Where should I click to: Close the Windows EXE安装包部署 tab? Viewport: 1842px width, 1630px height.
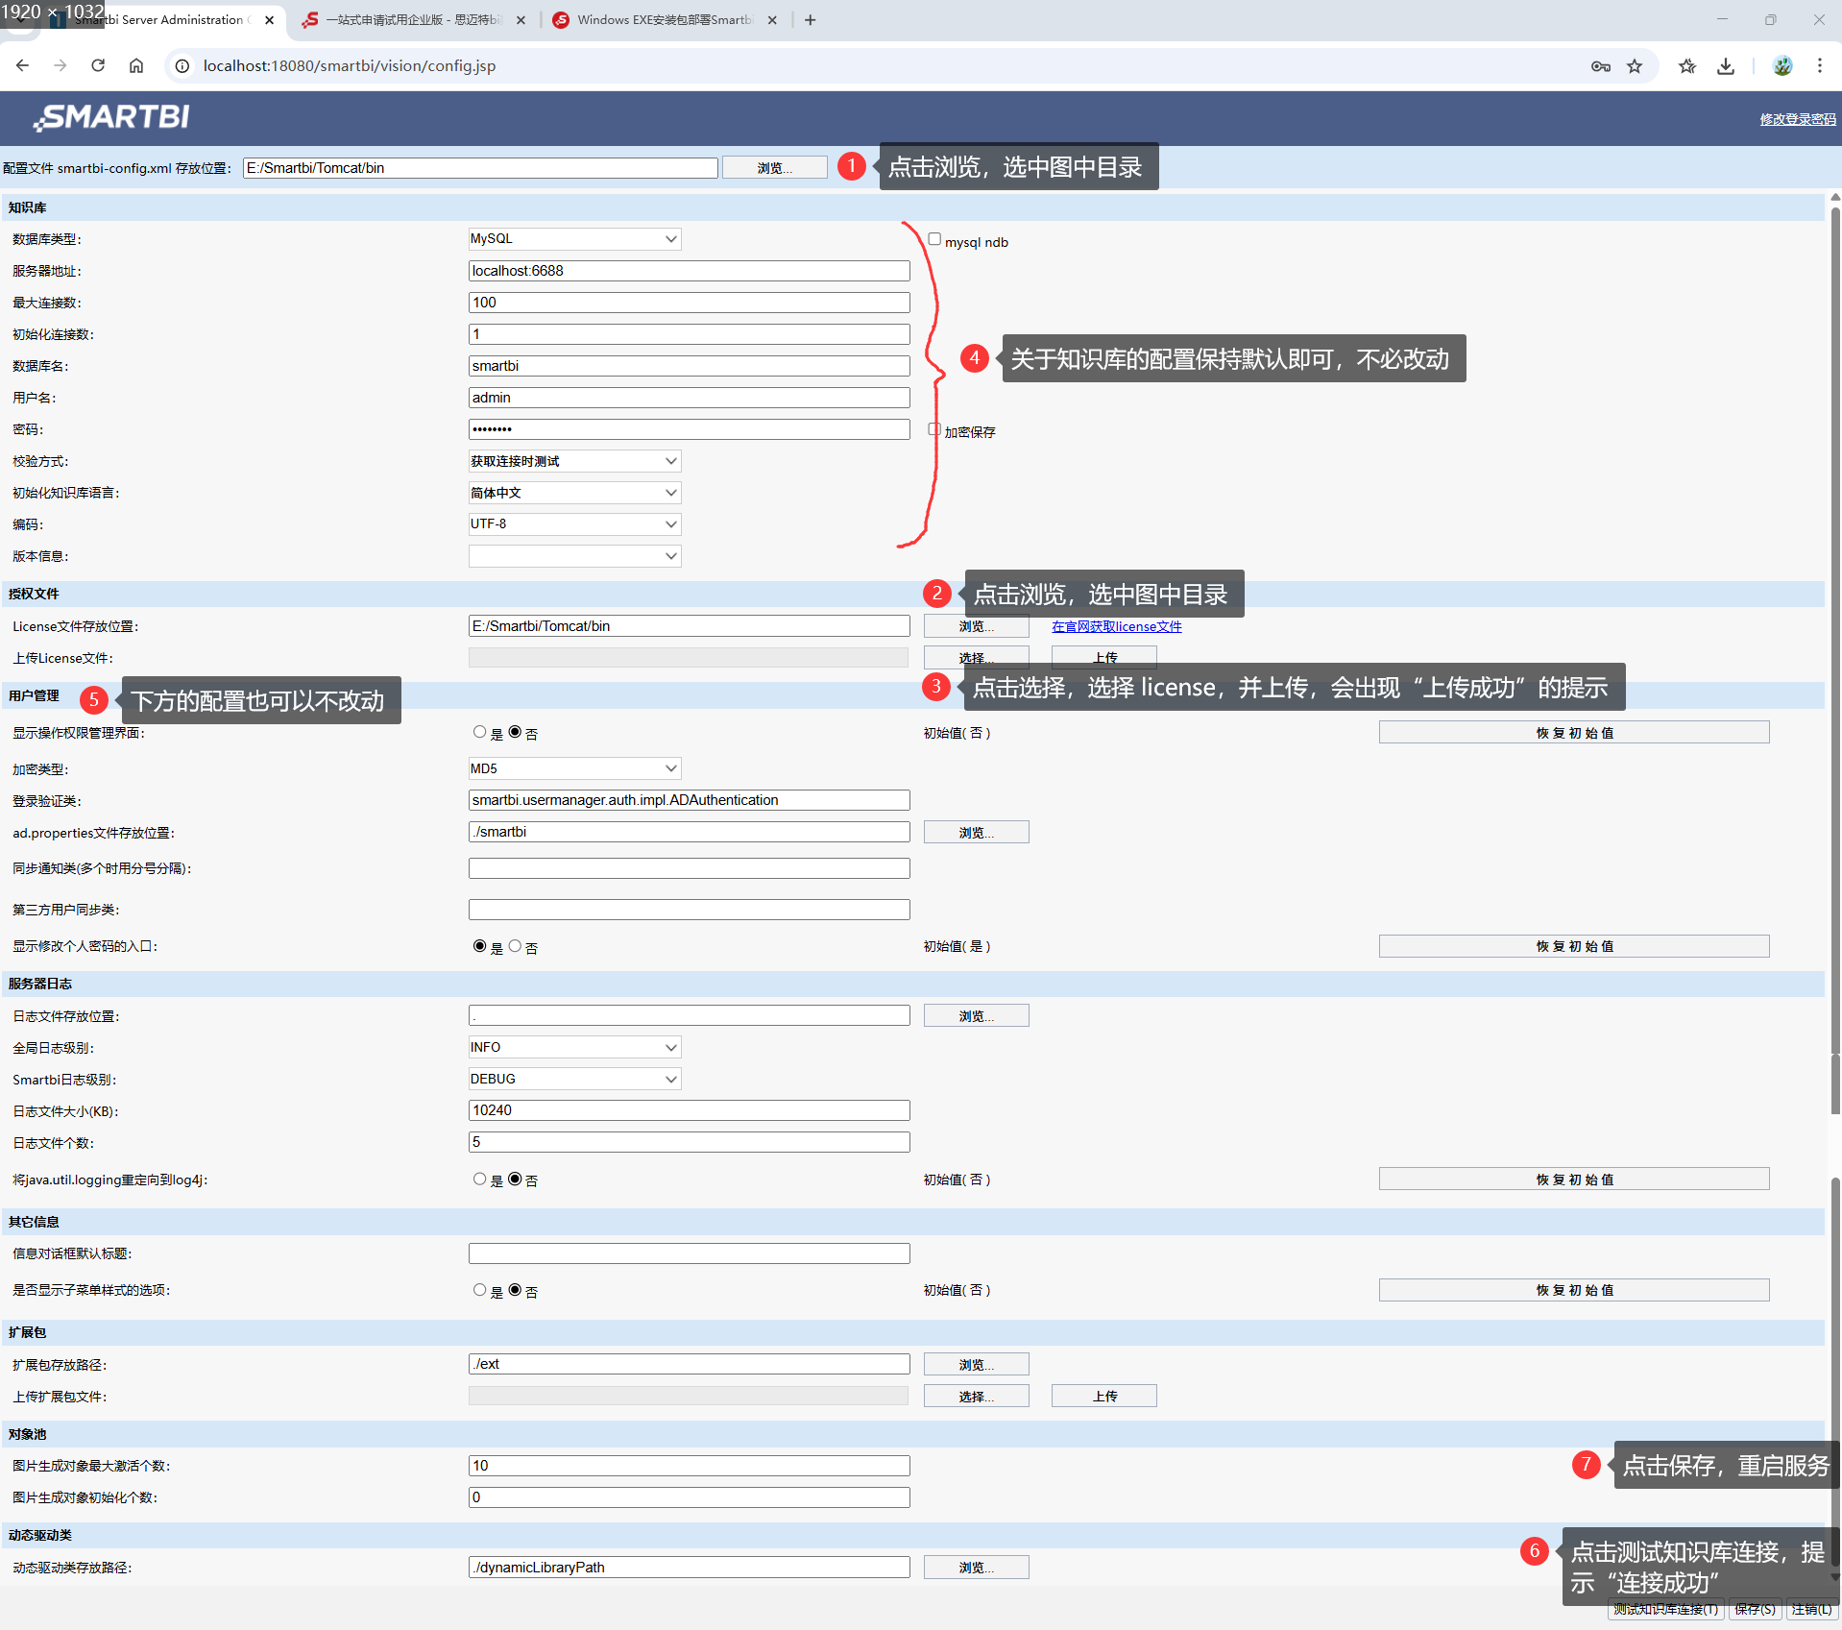pos(772,19)
